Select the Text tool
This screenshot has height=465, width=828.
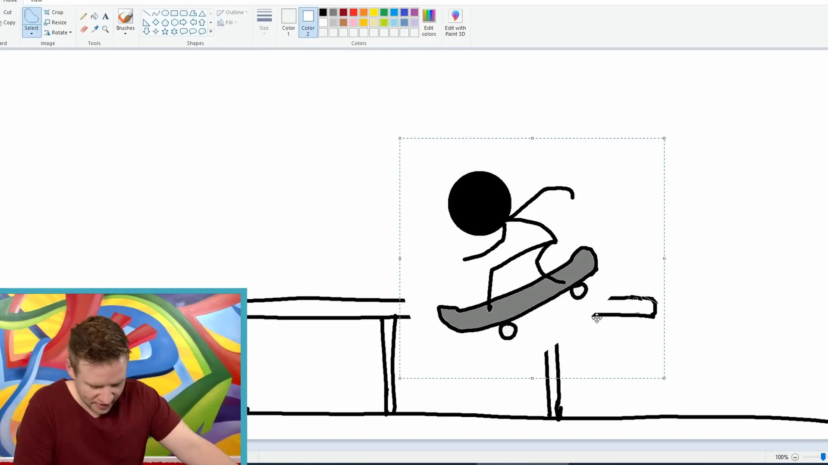105,16
